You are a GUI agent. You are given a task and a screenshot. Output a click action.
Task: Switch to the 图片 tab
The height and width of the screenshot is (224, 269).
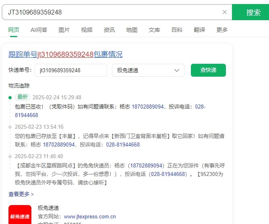[x=64, y=30]
